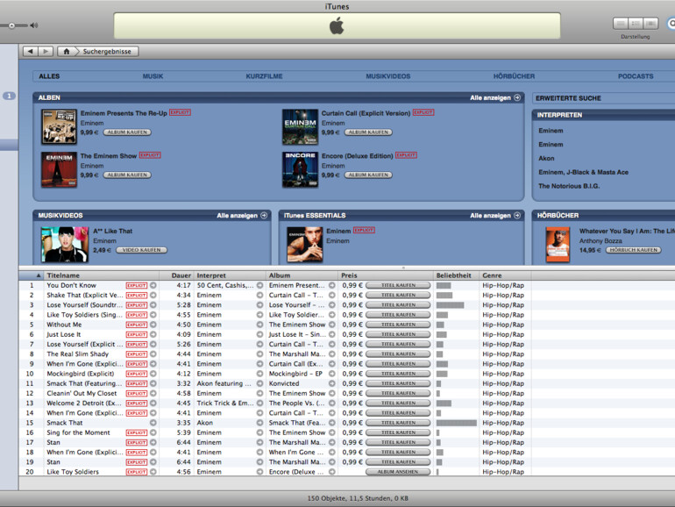Click Album ansehen for Like Toy Soldiers row 20
The height and width of the screenshot is (507, 675).
[398, 472]
